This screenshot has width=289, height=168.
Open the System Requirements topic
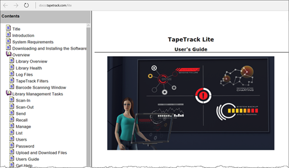pos(33,42)
